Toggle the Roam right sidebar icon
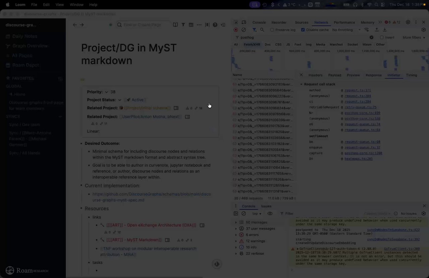 tap(223, 25)
